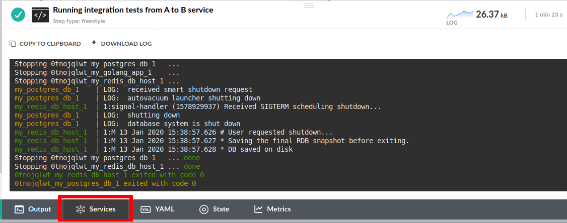Grab the panel resize handle at top center

(x=309, y=5)
